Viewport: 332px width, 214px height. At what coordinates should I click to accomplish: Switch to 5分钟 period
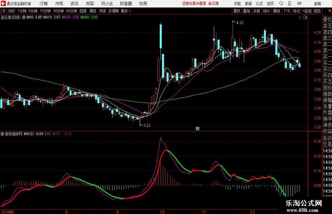click(33, 11)
